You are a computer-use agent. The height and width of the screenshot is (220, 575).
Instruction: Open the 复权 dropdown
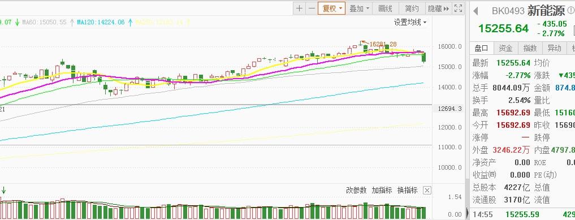point(331,8)
